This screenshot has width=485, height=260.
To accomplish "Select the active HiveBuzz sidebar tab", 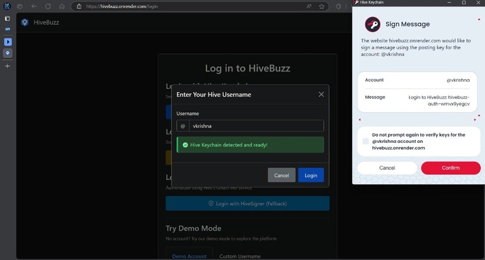I will tap(8, 53).
